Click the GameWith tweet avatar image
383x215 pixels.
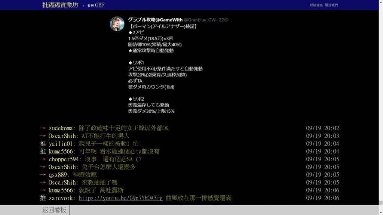click(x=117, y=24)
